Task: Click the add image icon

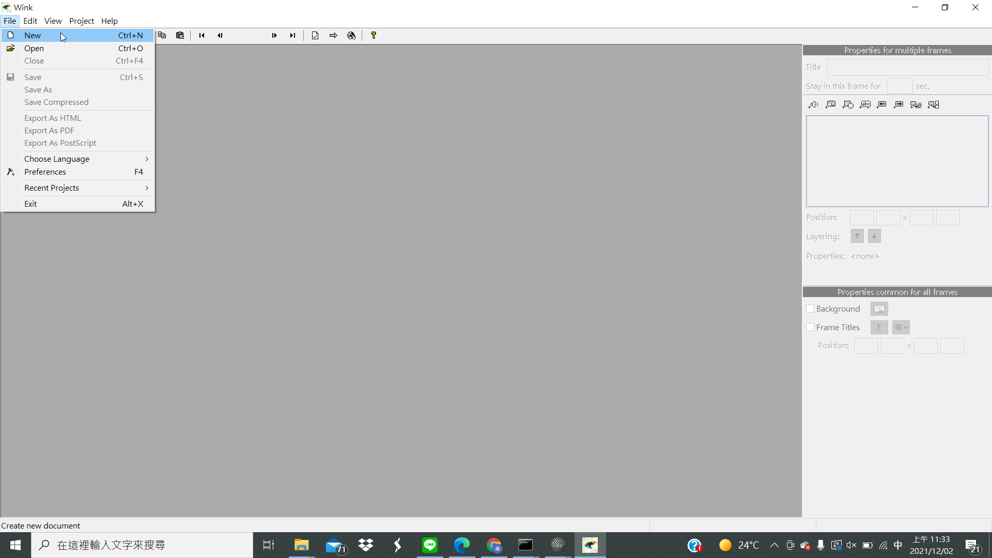Action: click(x=830, y=104)
